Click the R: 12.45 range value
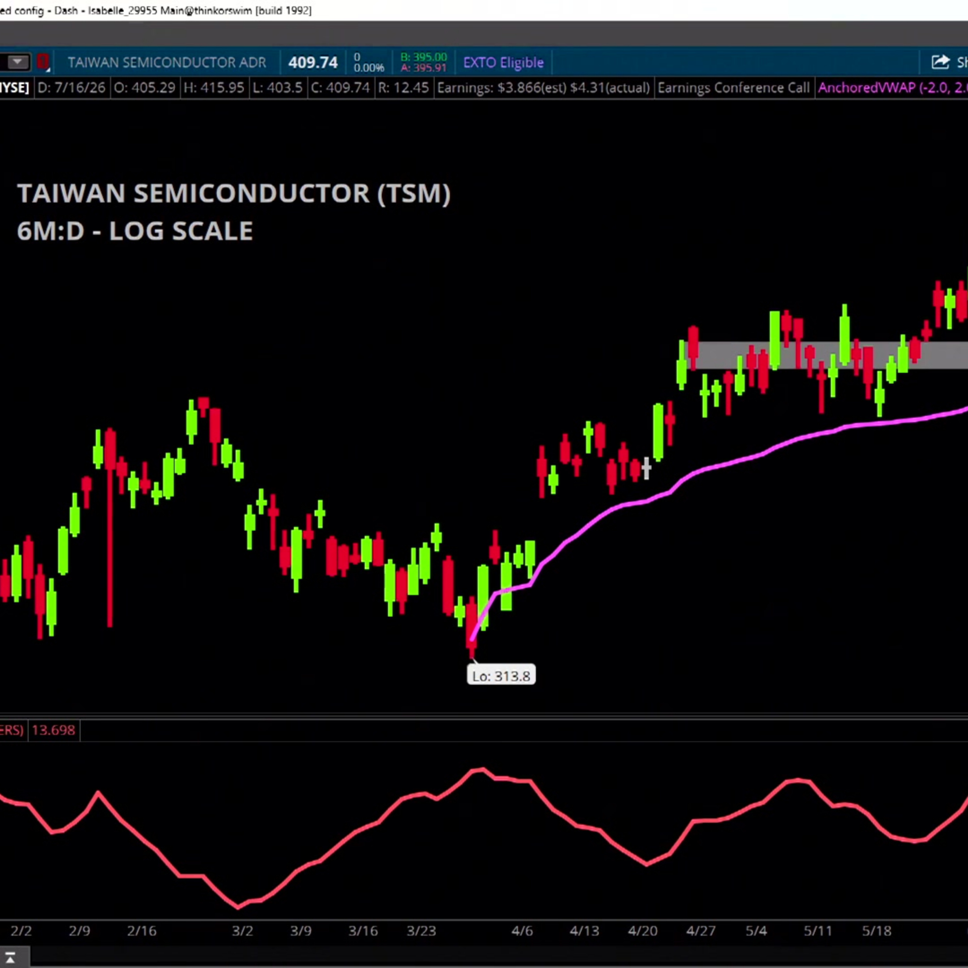This screenshot has width=968, height=968. pyautogui.click(x=403, y=88)
